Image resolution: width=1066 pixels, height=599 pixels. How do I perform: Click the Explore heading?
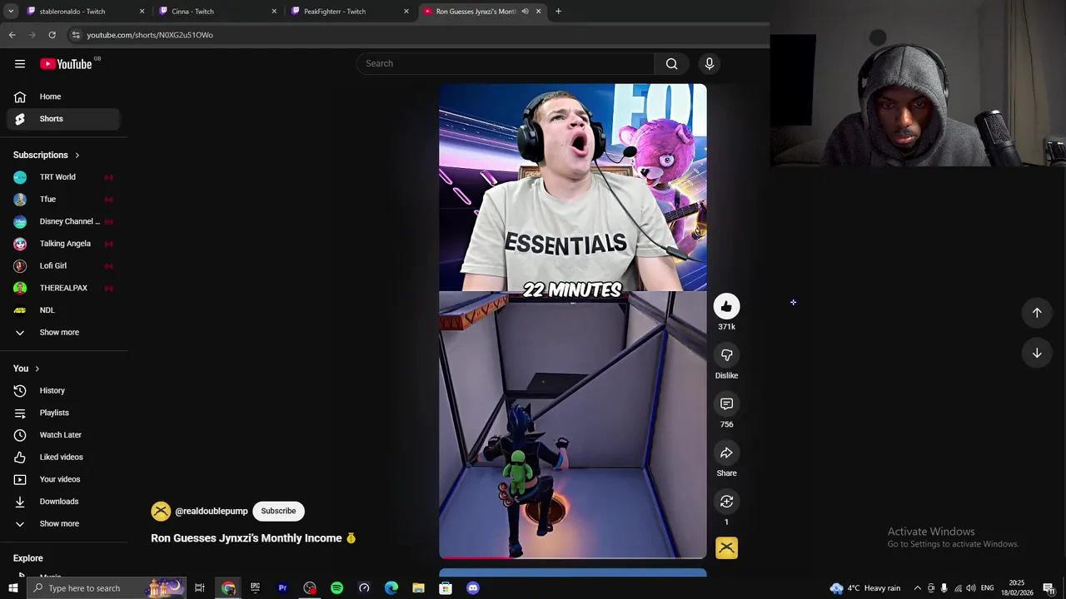(28, 558)
